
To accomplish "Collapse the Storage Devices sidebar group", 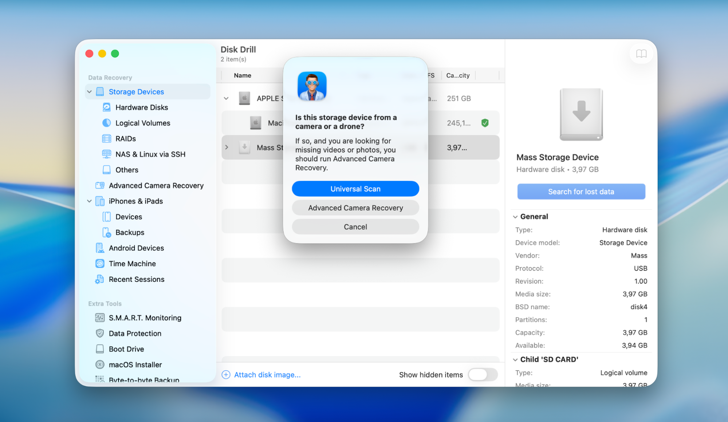I will (x=89, y=92).
